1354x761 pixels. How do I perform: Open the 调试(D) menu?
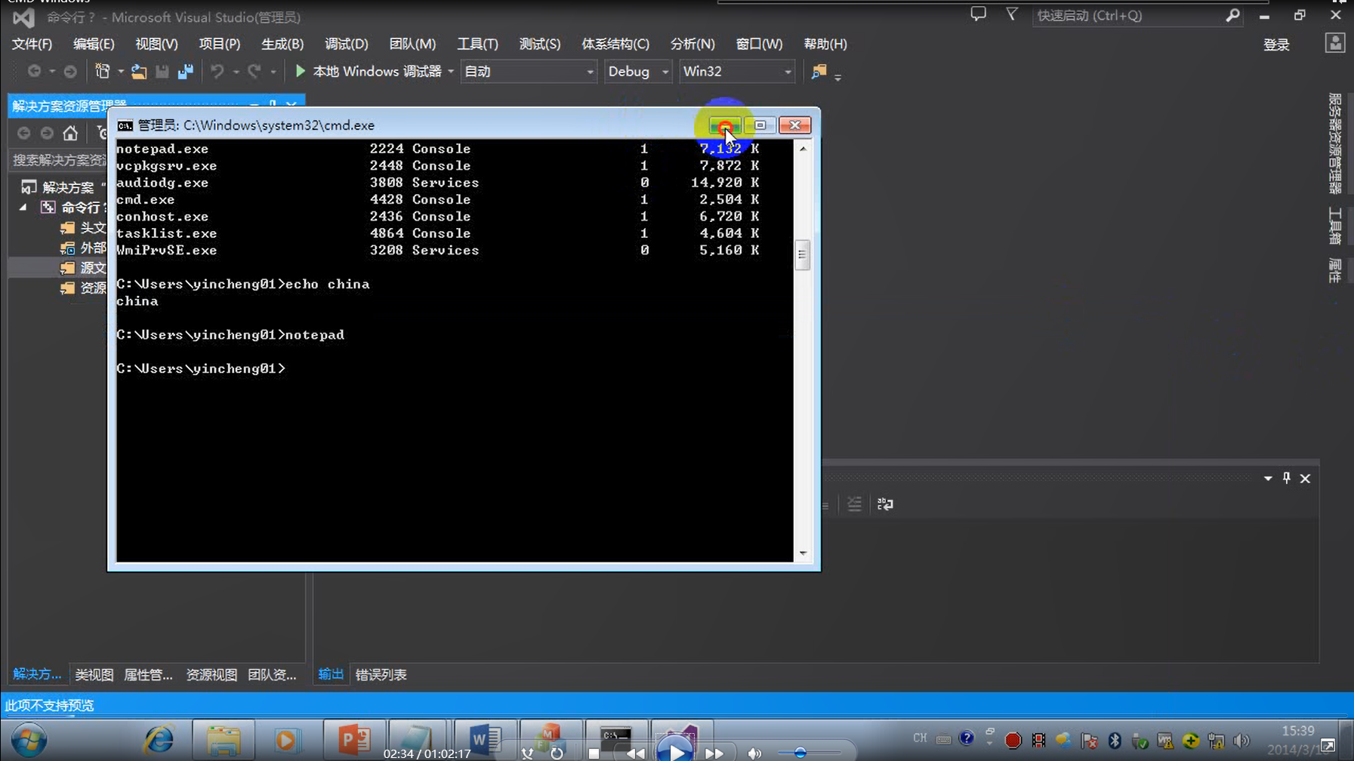pos(346,44)
